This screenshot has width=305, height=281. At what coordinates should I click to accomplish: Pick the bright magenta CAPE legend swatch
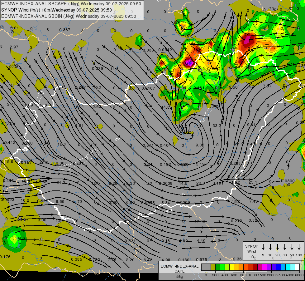pos(264,267)
